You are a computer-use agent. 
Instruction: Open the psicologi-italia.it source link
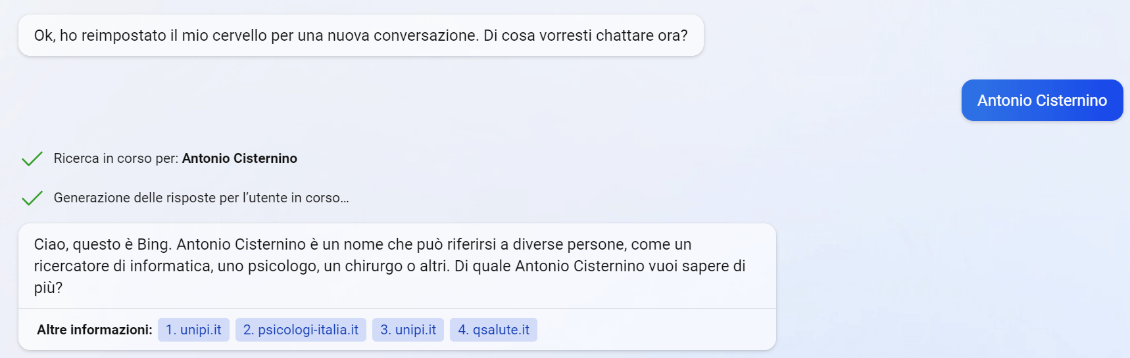[301, 330]
